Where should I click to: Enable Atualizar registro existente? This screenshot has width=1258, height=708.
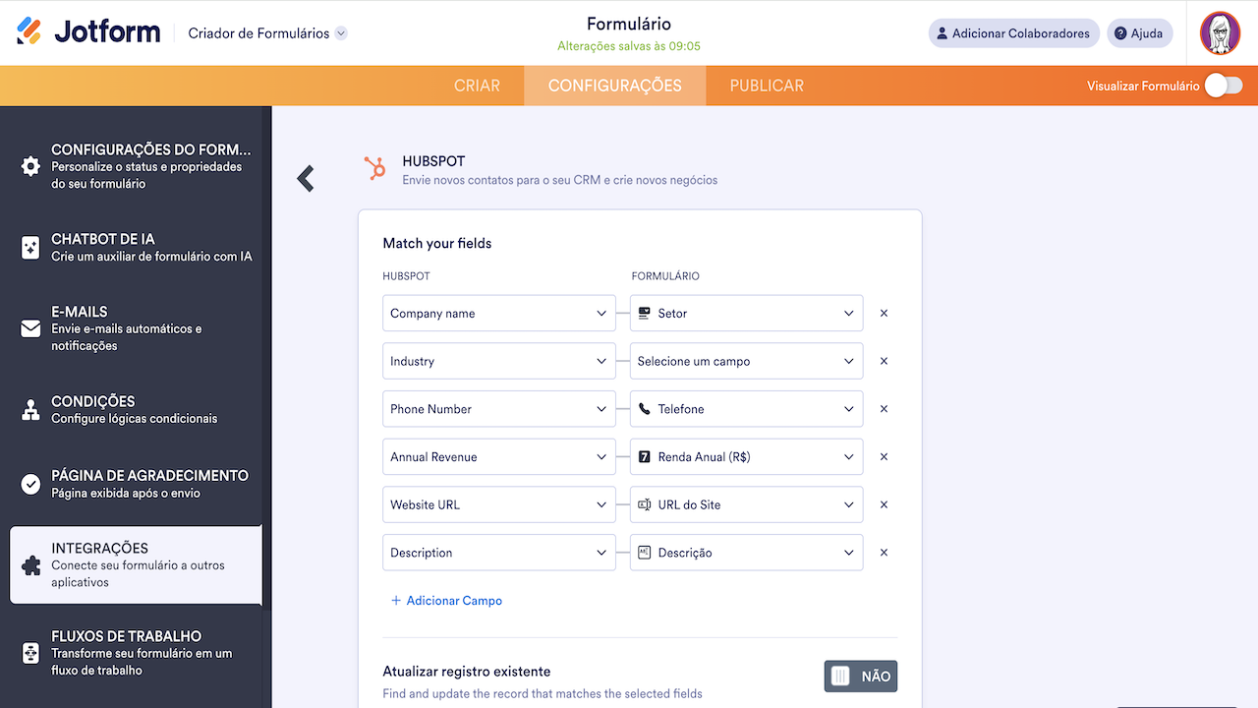[x=860, y=676]
